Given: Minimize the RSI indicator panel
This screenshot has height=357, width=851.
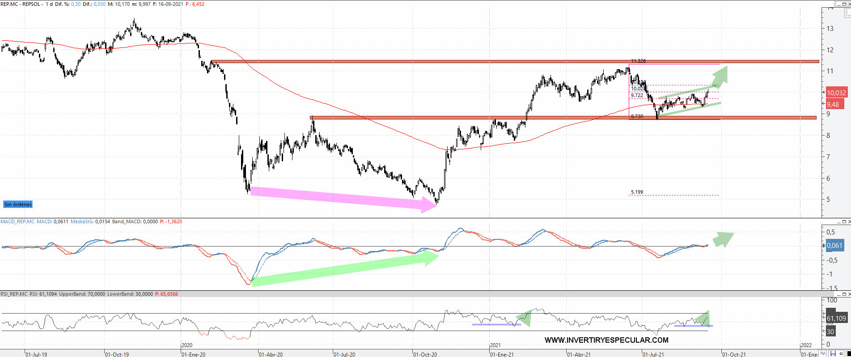Looking at the screenshot, I should 839,294.
